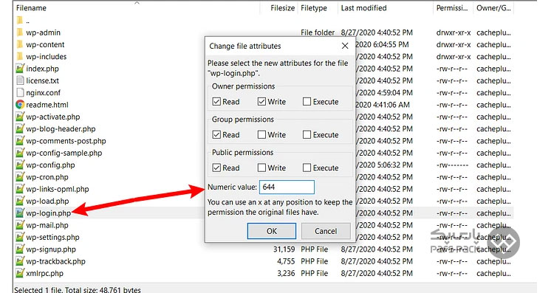Select the license.txt filename
Viewport: 554px width, 293px height.
click(42, 81)
